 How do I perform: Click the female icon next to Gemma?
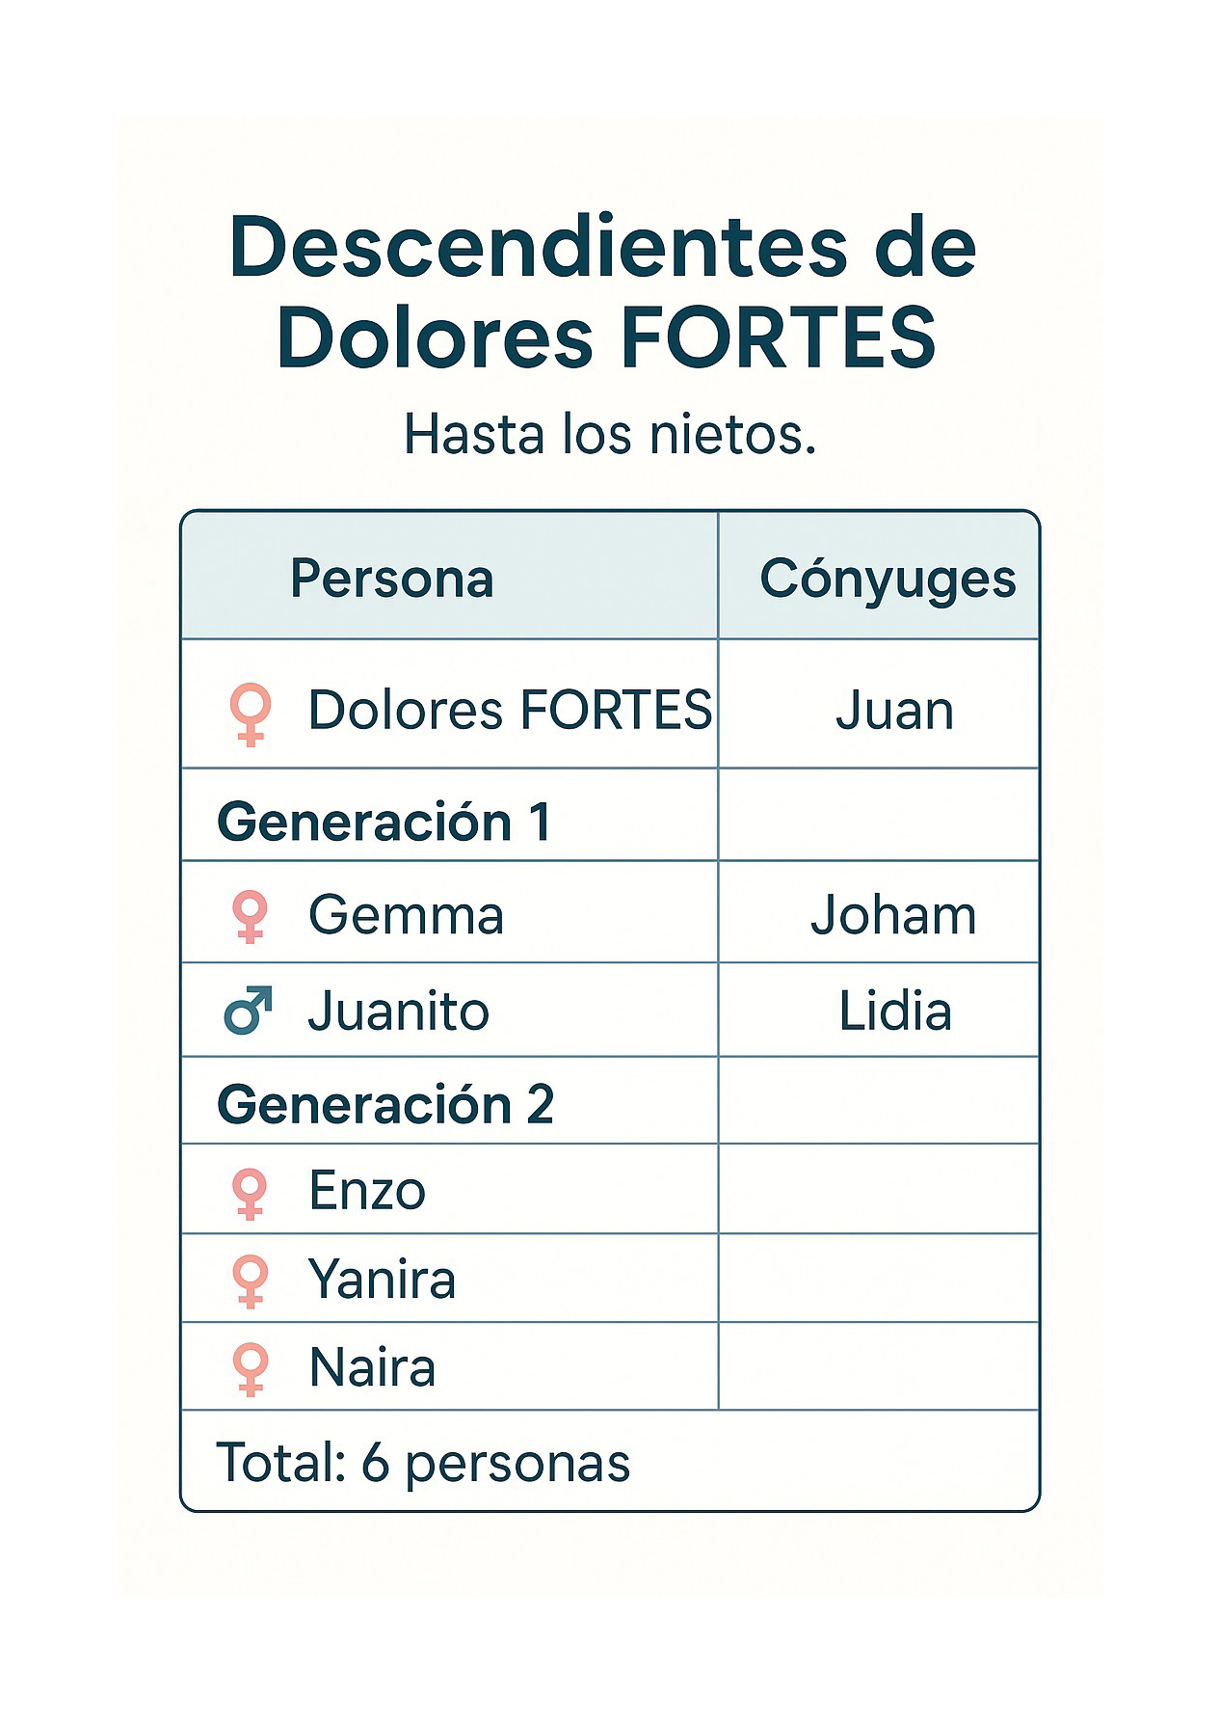point(250,916)
